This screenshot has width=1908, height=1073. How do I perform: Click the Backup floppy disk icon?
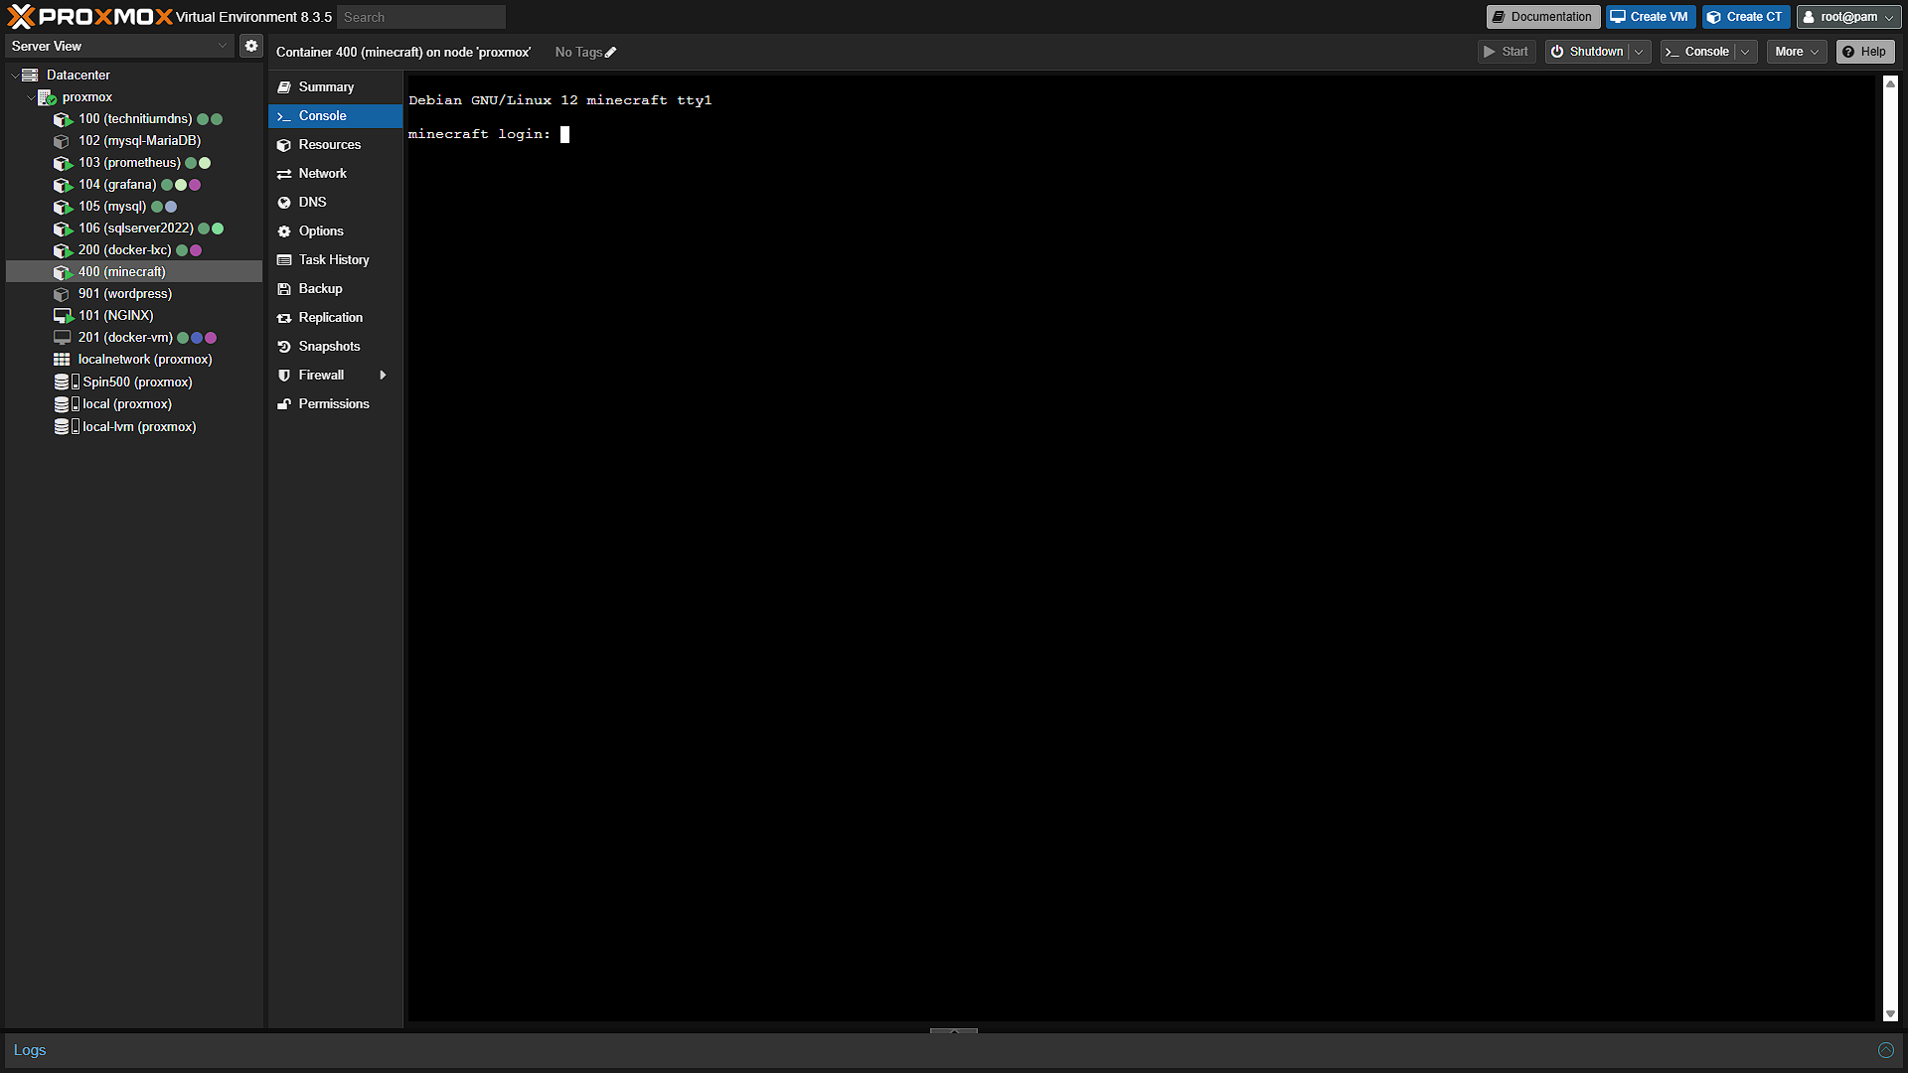click(x=284, y=289)
